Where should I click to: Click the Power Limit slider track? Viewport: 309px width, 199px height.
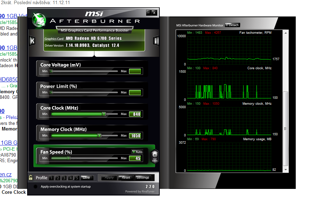coord(84,93)
